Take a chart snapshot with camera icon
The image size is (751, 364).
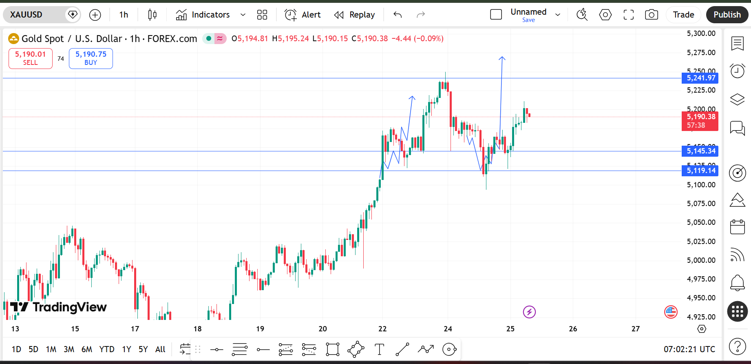[652, 15]
